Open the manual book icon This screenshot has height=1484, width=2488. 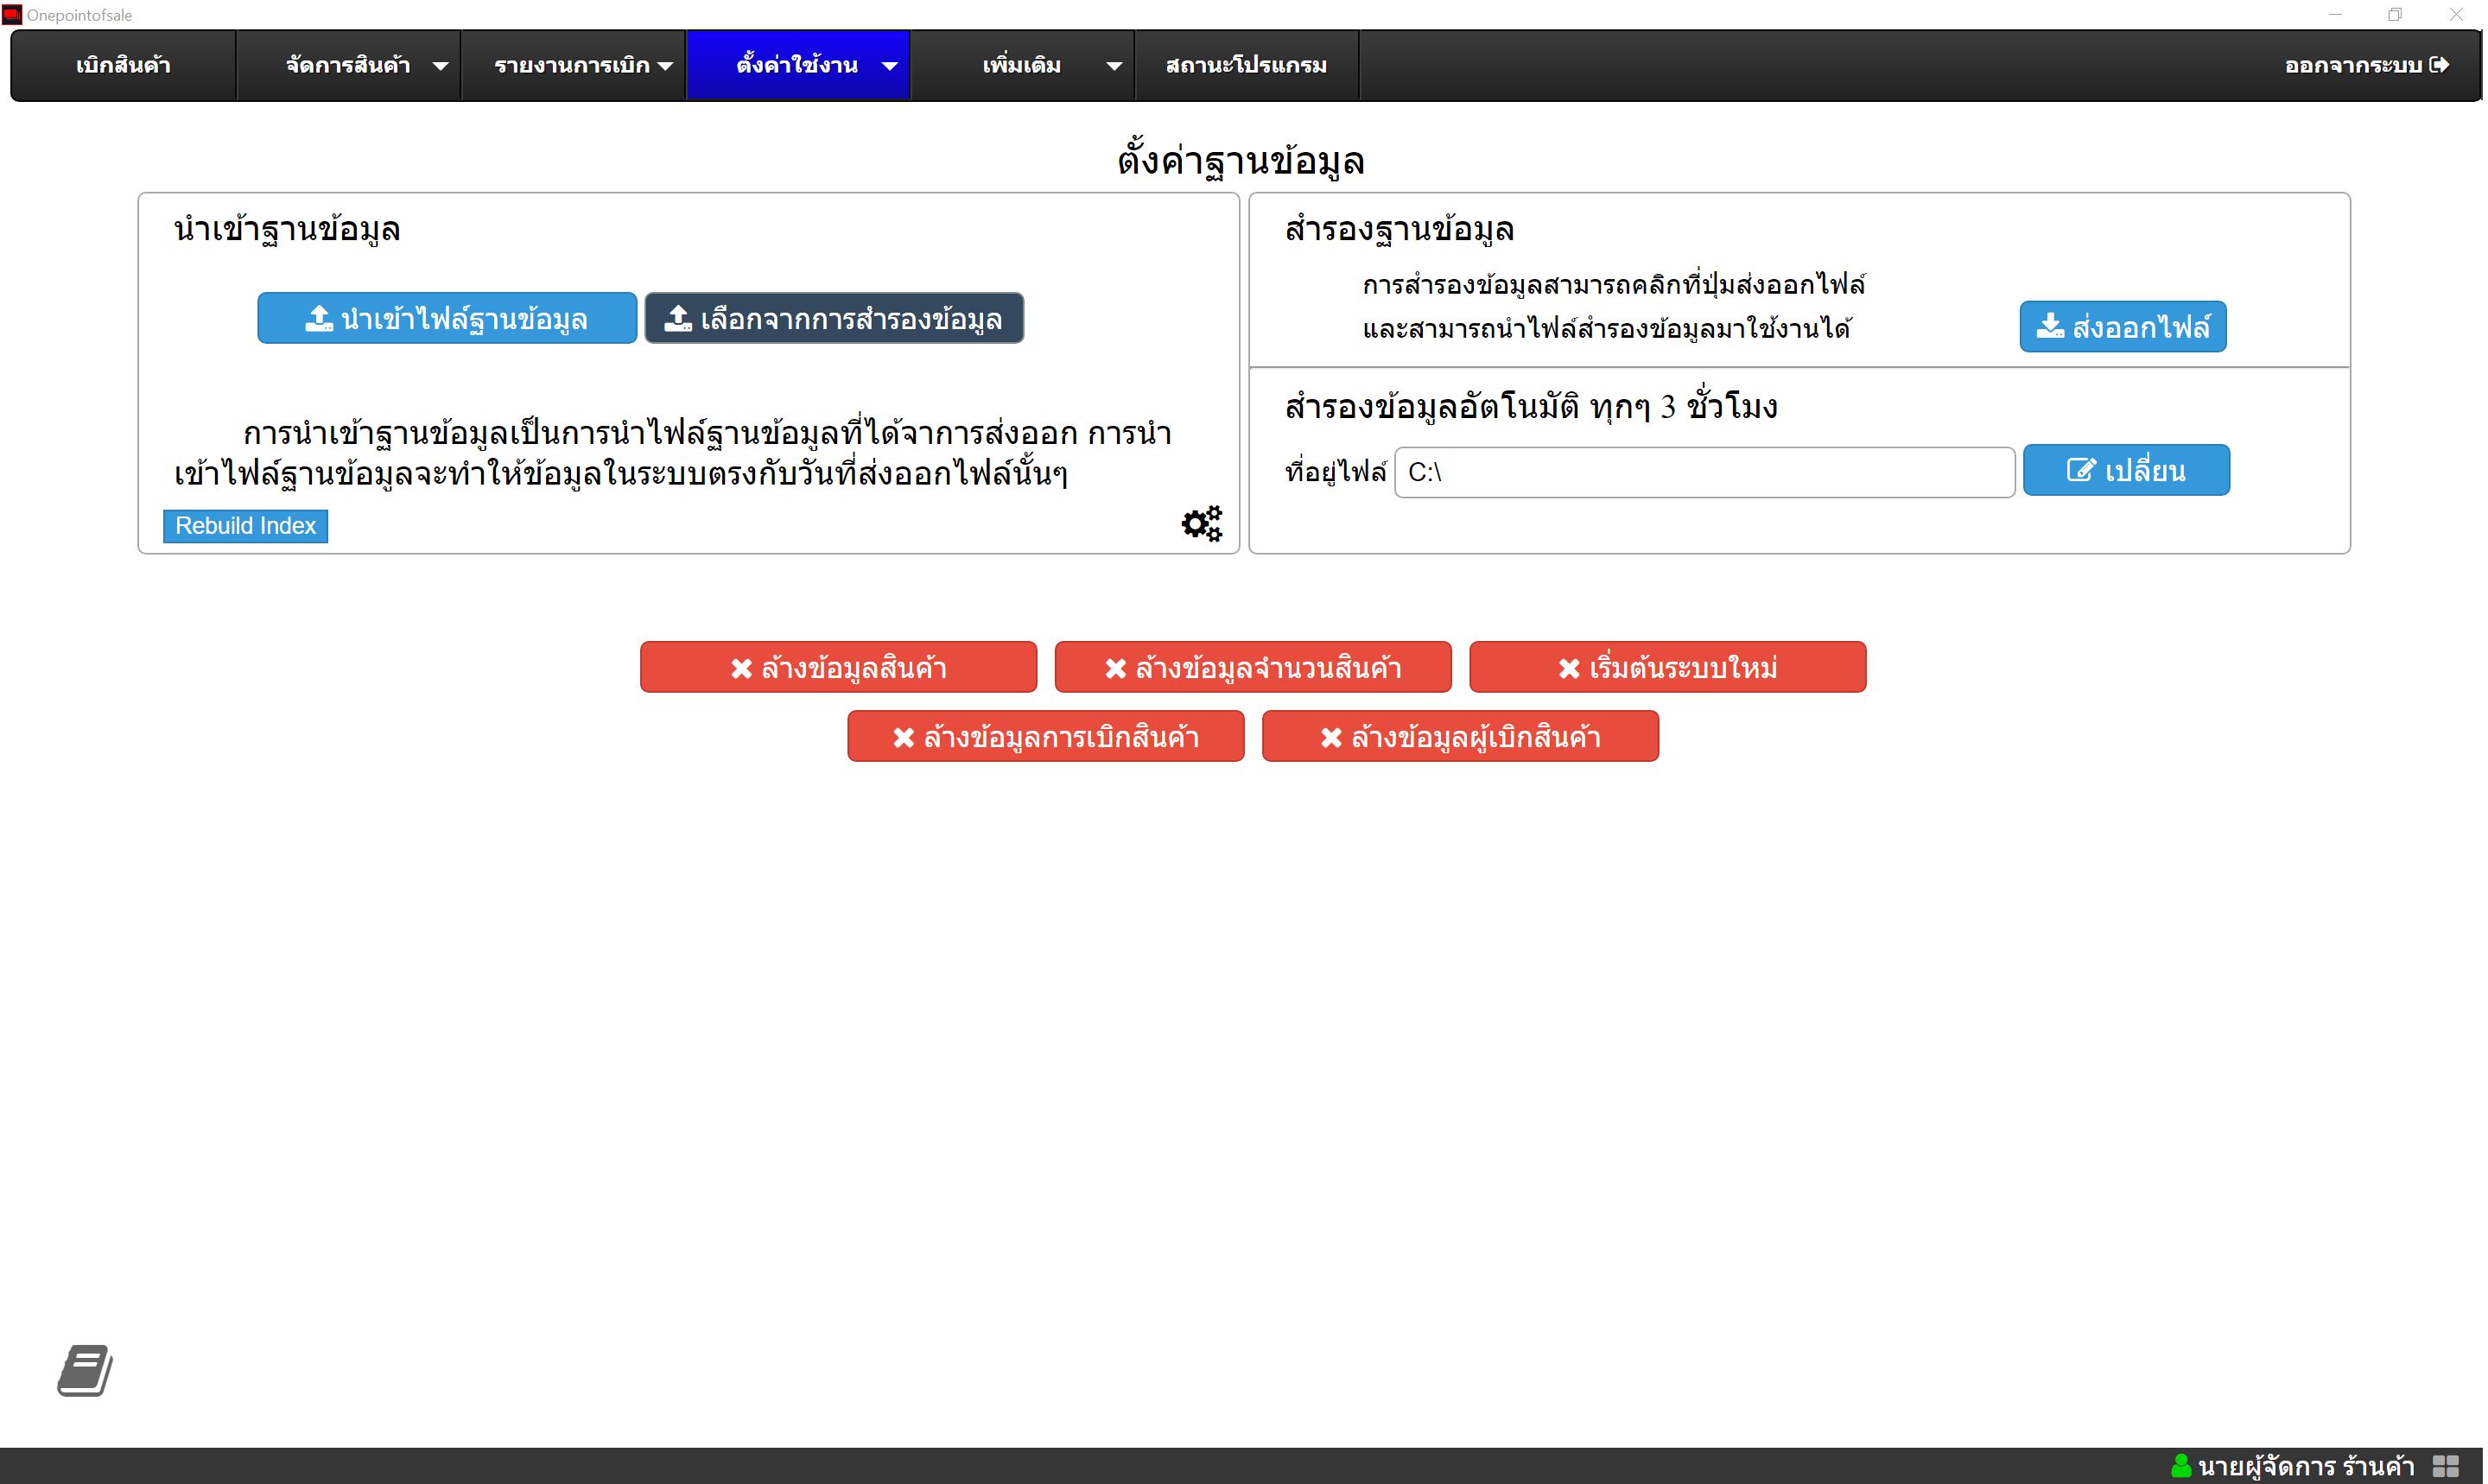point(85,1370)
